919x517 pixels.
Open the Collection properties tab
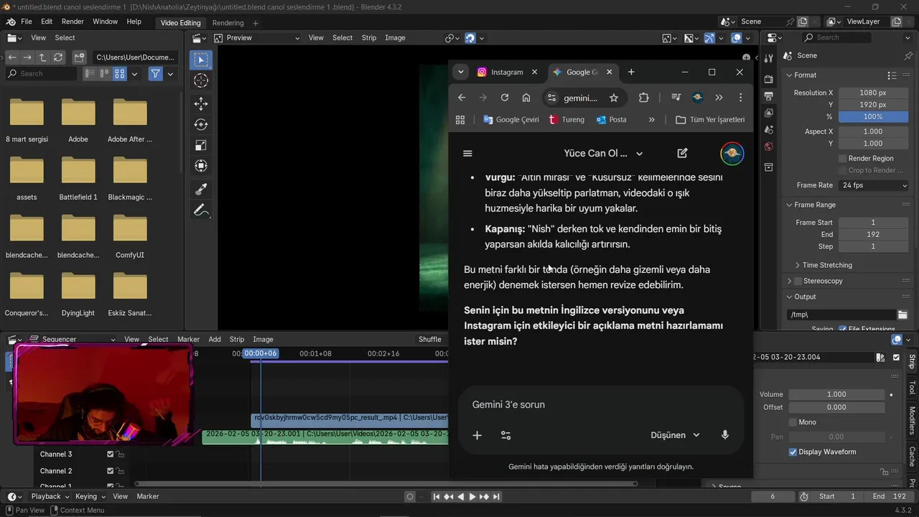click(x=768, y=167)
